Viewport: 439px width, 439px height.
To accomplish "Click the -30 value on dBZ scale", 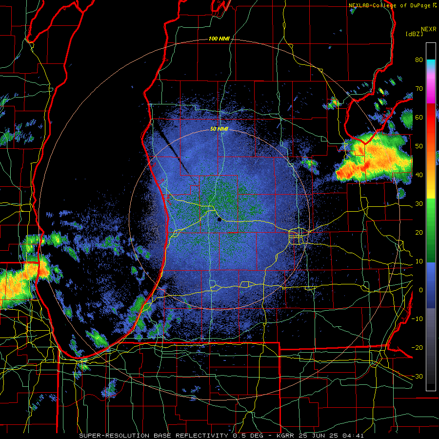I will [417, 377].
